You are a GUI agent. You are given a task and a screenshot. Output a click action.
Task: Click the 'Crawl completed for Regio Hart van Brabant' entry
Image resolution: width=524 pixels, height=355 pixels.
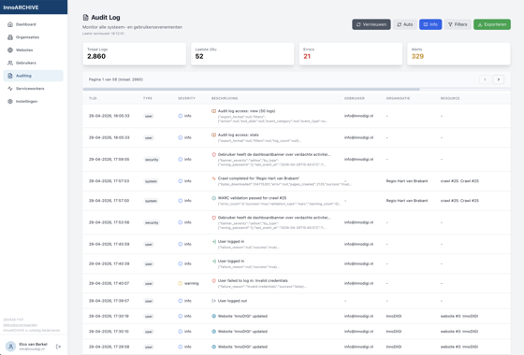click(258, 178)
